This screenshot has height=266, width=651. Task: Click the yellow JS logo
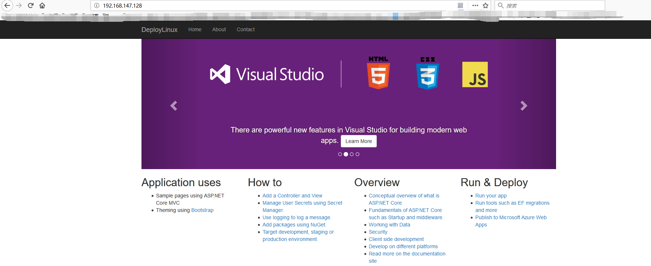[x=475, y=74]
